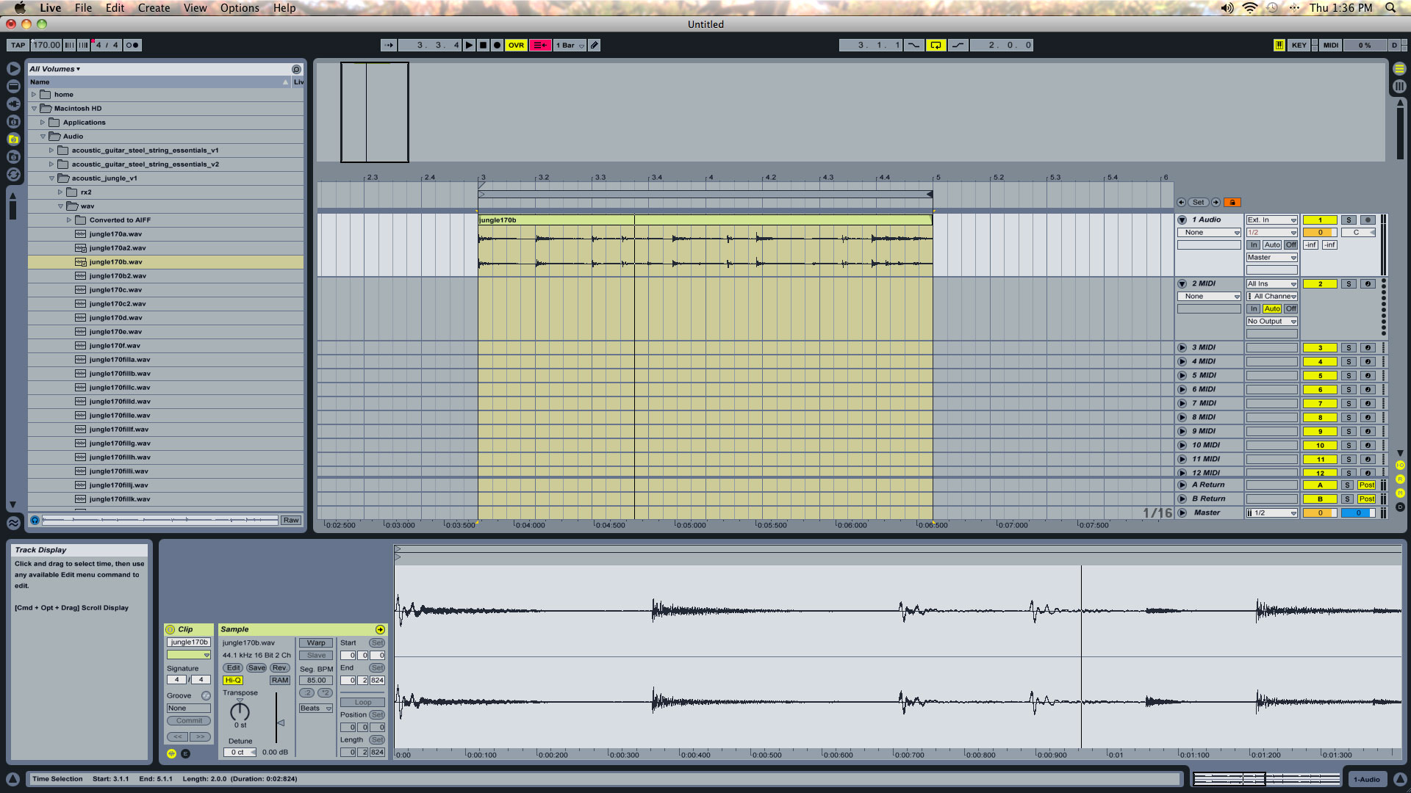Toggle the Warp switch in Sample box
This screenshot has width=1411, height=793.
(x=316, y=643)
